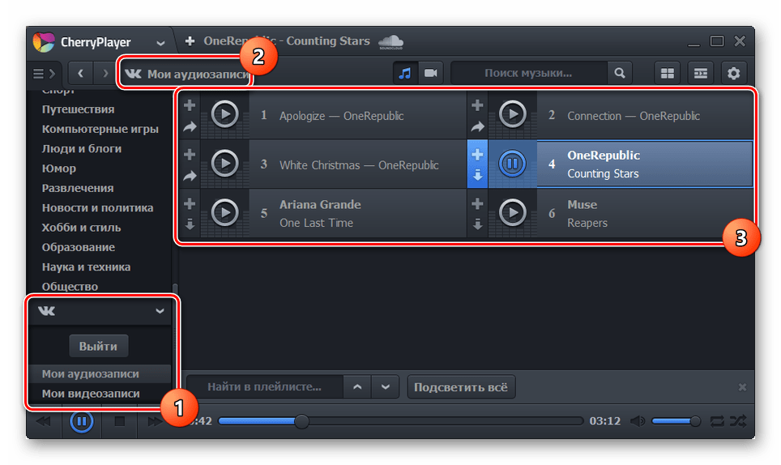The width and height of the screenshot is (781, 465).
Task: Select Новости и политика category
Action: (x=97, y=207)
